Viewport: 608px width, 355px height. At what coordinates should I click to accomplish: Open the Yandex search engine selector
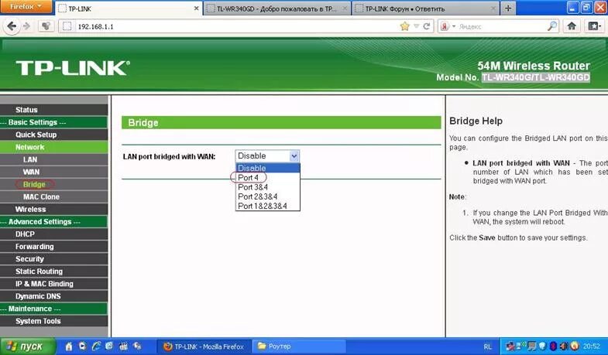[x=447, y=26]
